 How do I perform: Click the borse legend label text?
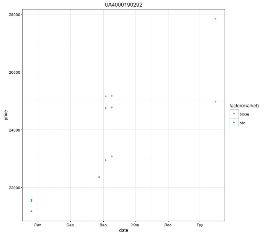pos(244,114)
